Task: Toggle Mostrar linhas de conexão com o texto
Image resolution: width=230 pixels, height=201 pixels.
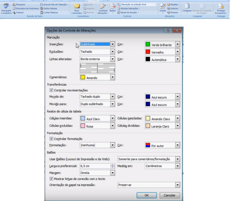Action: 51,179
